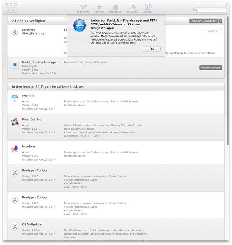The width and height of the screenshot is (232, 245).
Task: Open the Highlights section in the toolbar
Action: pyautogui.click(x=83, y=9)
